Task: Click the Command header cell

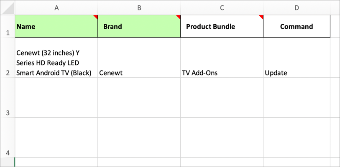Action: (297, 26)
